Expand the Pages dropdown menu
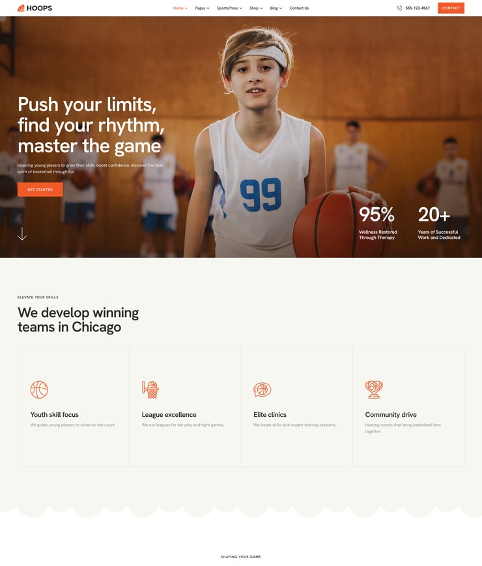This screenshot has height=566, width=482. pos(202,8)
